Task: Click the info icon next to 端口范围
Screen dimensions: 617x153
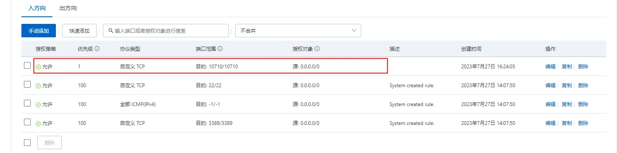Action: tap(220, 49)
